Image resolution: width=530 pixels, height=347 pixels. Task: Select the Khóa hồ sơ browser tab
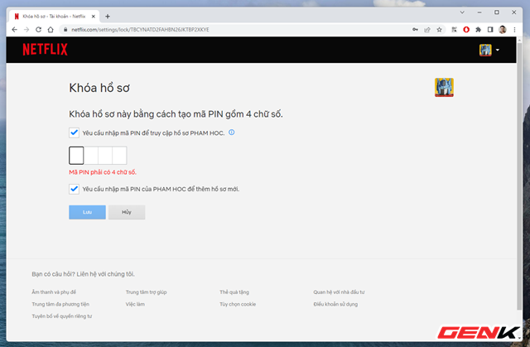tap(54, 17)
